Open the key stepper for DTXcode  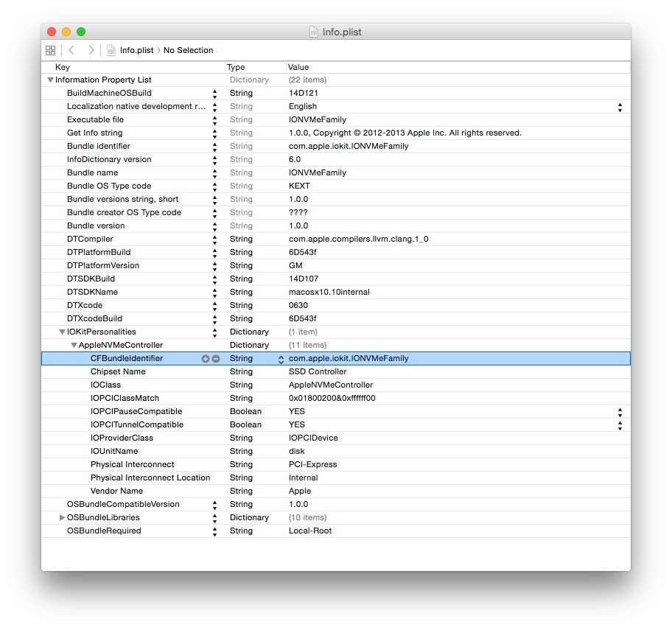(214, 307)
